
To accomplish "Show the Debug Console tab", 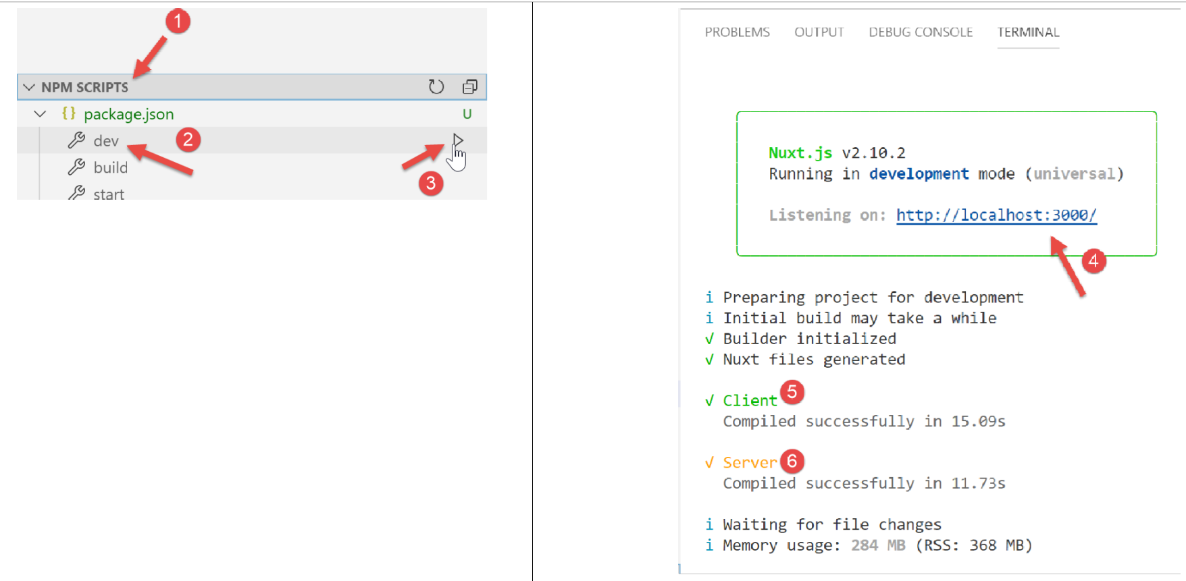I will point(920,32).
